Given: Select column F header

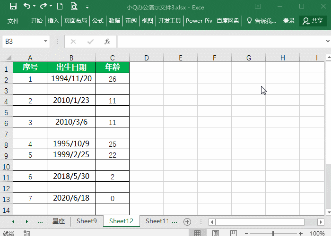Looking at the screenshot, I should 215,58.
